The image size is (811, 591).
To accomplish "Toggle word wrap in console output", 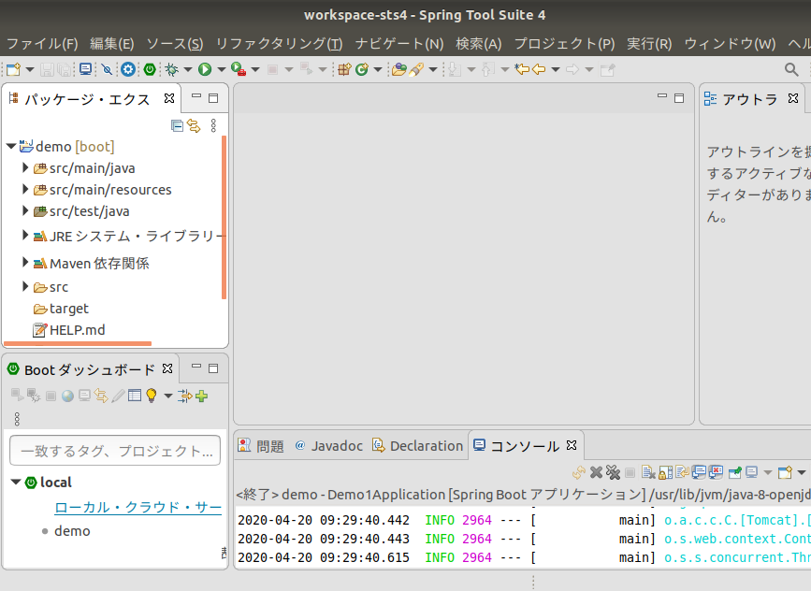I will [x=681, y=471].
